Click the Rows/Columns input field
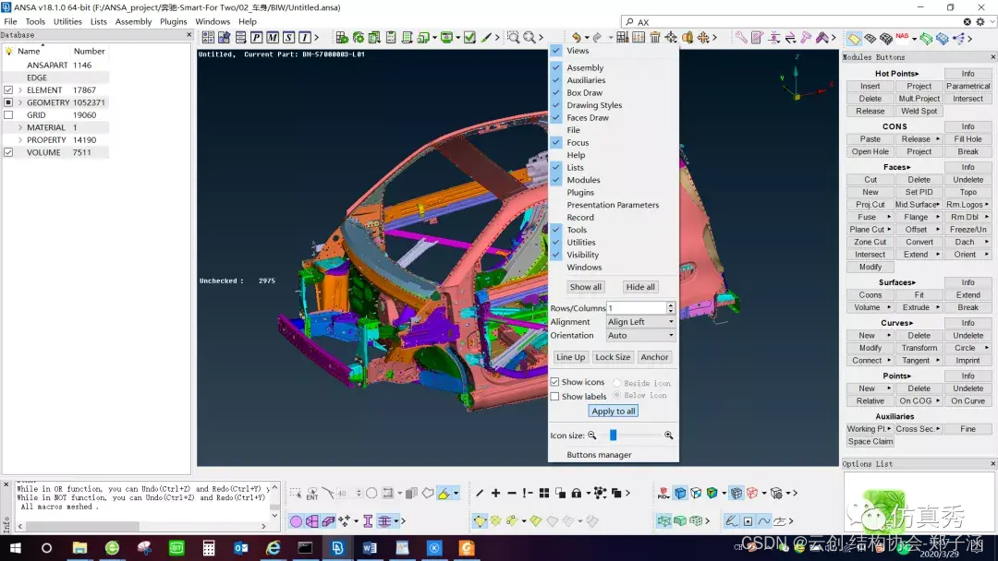Screen dimensions: 998x561 coord(637,308)
